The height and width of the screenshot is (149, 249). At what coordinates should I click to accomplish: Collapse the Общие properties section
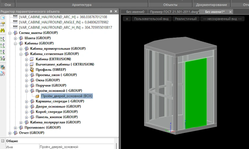coord(3,141)
